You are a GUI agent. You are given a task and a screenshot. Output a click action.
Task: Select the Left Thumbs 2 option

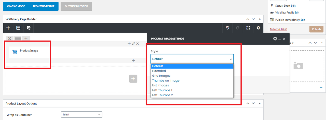click(x=192, y=95)
